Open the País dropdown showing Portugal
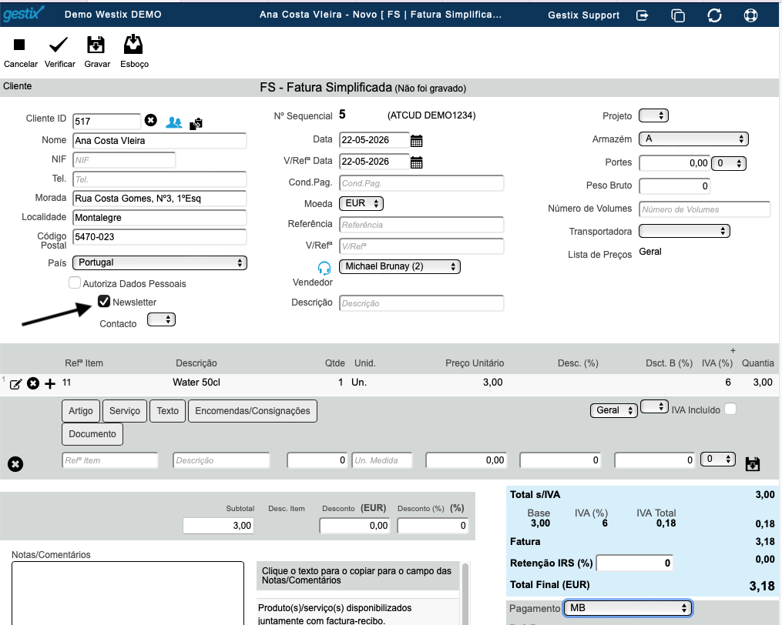Image resolution: width=782 pixels, height=625 pixels. [x=159, y=262]
